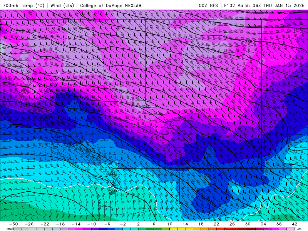Click the '6' colorbar label
308x231 pixels.
click(x=154, y=224)
